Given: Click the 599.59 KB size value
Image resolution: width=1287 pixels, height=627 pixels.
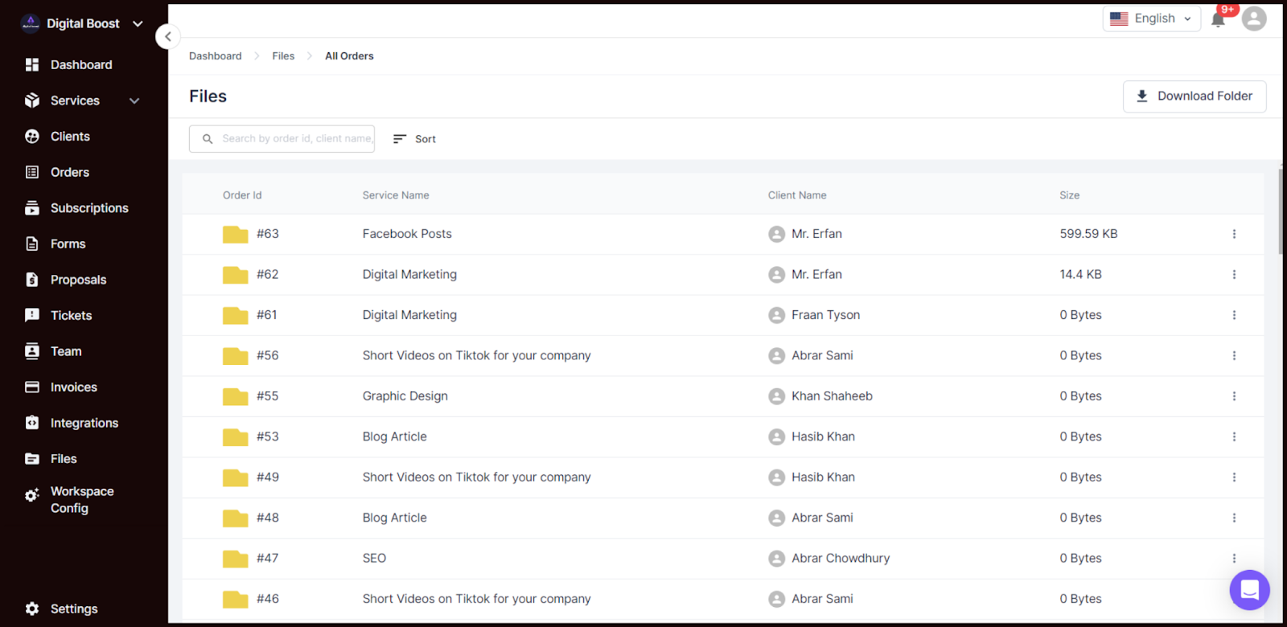Looking at the screenshot, I should (1088, 234).
